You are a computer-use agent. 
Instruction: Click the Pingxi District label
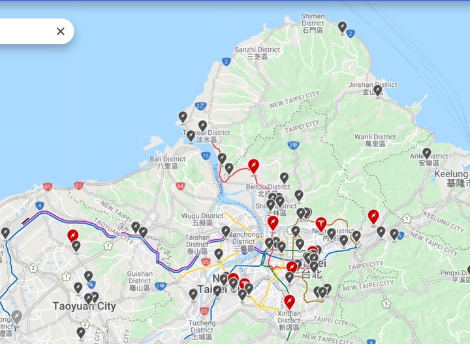[x=455, y=276]
